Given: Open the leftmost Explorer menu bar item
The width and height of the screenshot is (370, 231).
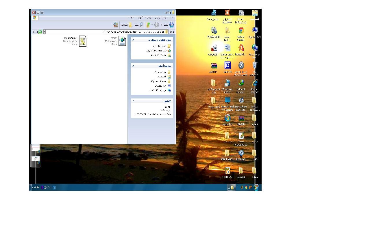Looking at the screenshot, I should (131, 18).
